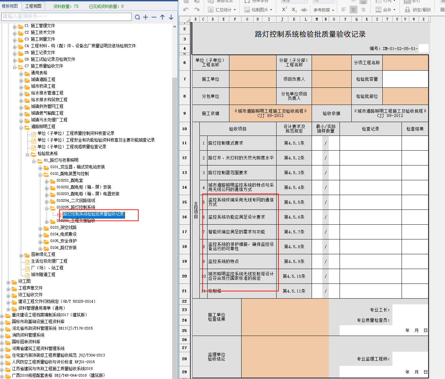445x379 pixels.
Task: Expand the 竣工图 node
Action: (8, 282)
